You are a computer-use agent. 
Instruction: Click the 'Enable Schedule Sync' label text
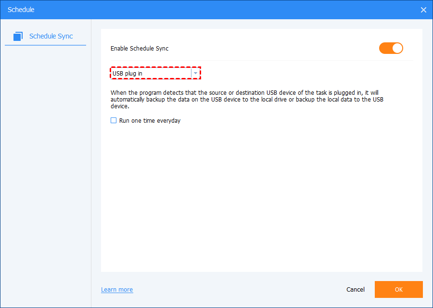click(140, 48)
